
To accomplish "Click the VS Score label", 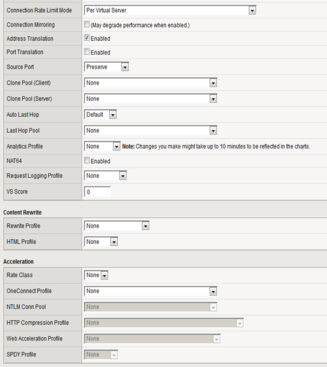I will click(17, 192).
